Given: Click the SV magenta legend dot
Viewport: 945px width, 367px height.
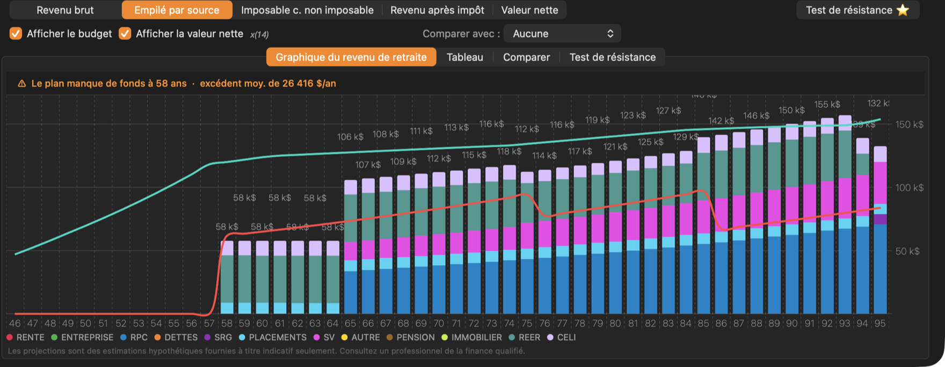Looking at the screenshot, I should tap(317, 337).
